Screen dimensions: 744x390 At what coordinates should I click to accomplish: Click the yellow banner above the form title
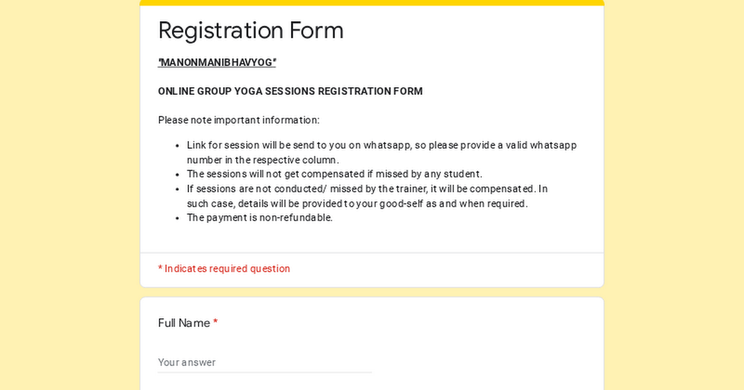pos(372,2)
